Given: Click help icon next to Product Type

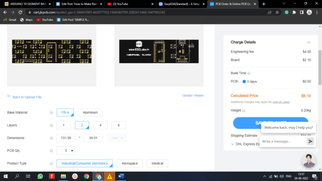Looking at the screenshot, I should pos(51,163).
